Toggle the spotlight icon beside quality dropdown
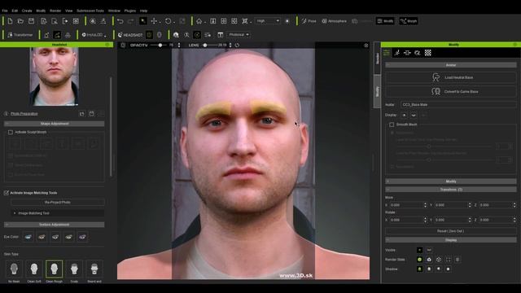Image resolution: width=521 pixels, height=293 pixels. click(x=287, y=21)
